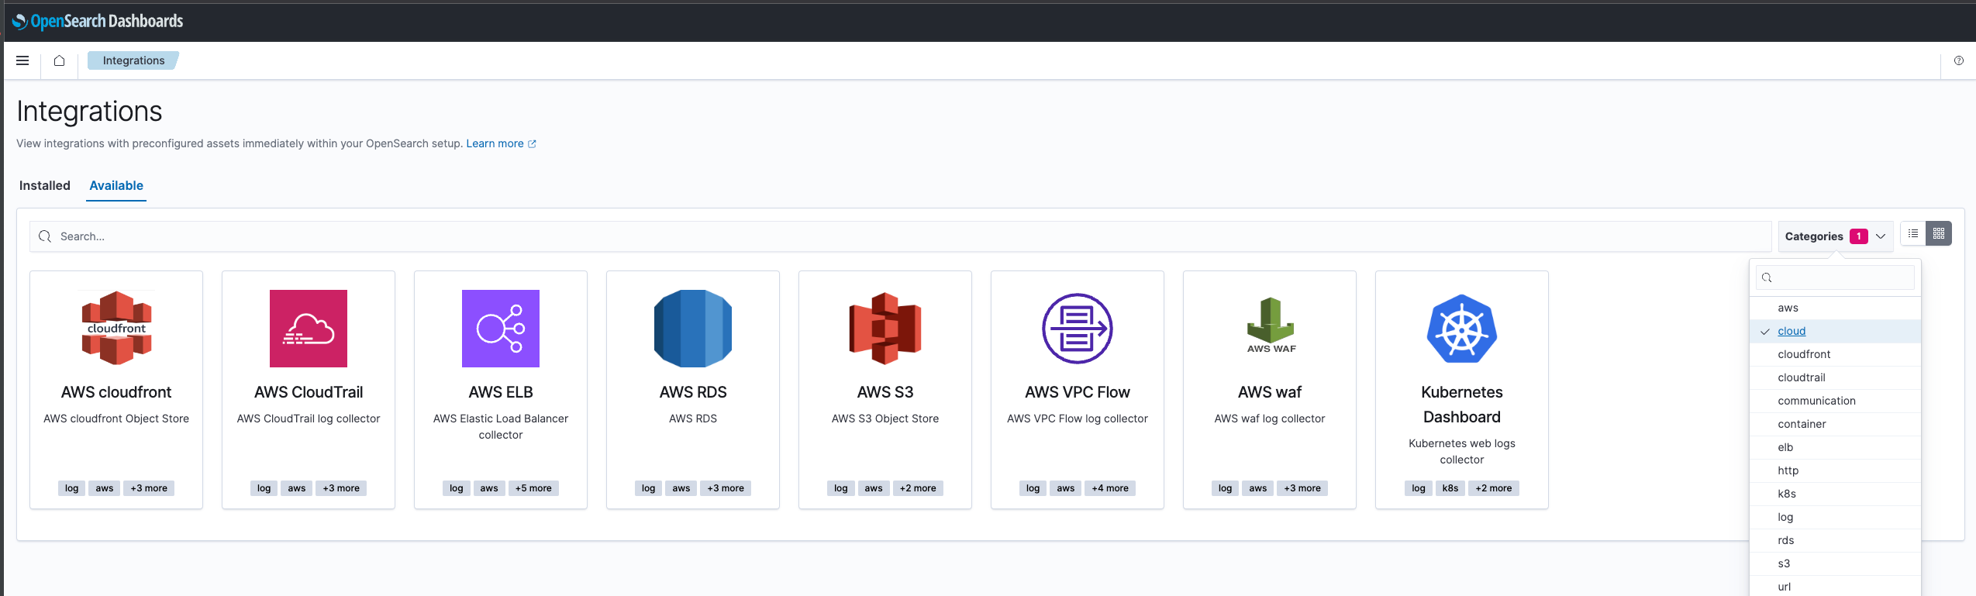
Task: Select the k8s category option
Action: (1835, 494)
